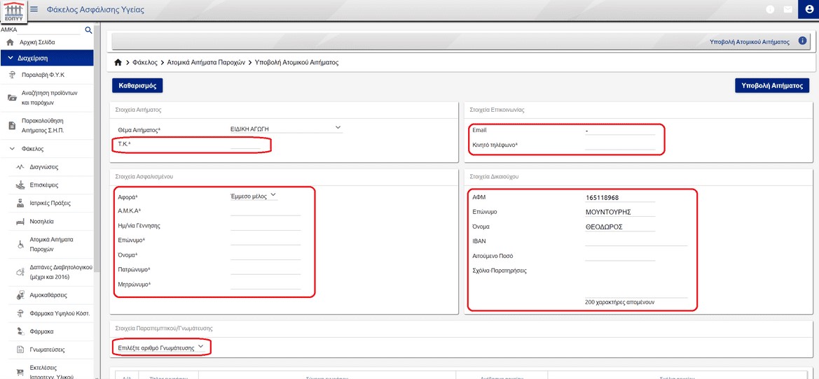The width and height of the screenshot is (819, 379).
Task: Click into the IBAN input field
Action: 635,241
